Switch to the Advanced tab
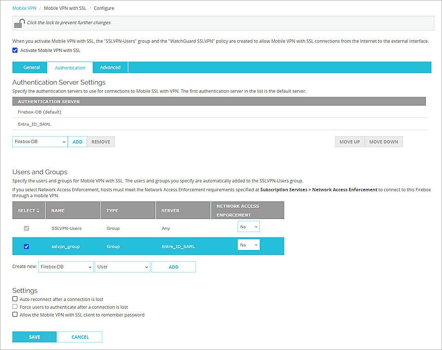 point(110,67)
